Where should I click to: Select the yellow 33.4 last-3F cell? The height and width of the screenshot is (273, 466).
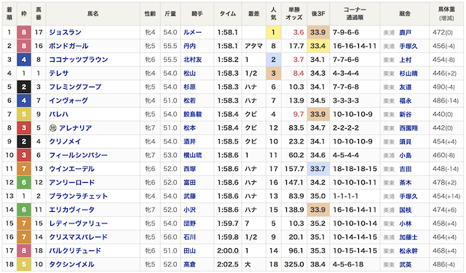318,46
